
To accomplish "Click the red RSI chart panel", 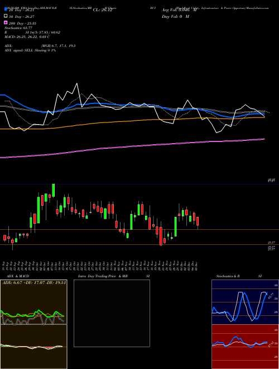I will pyautogui.click(x=245, y=347).
